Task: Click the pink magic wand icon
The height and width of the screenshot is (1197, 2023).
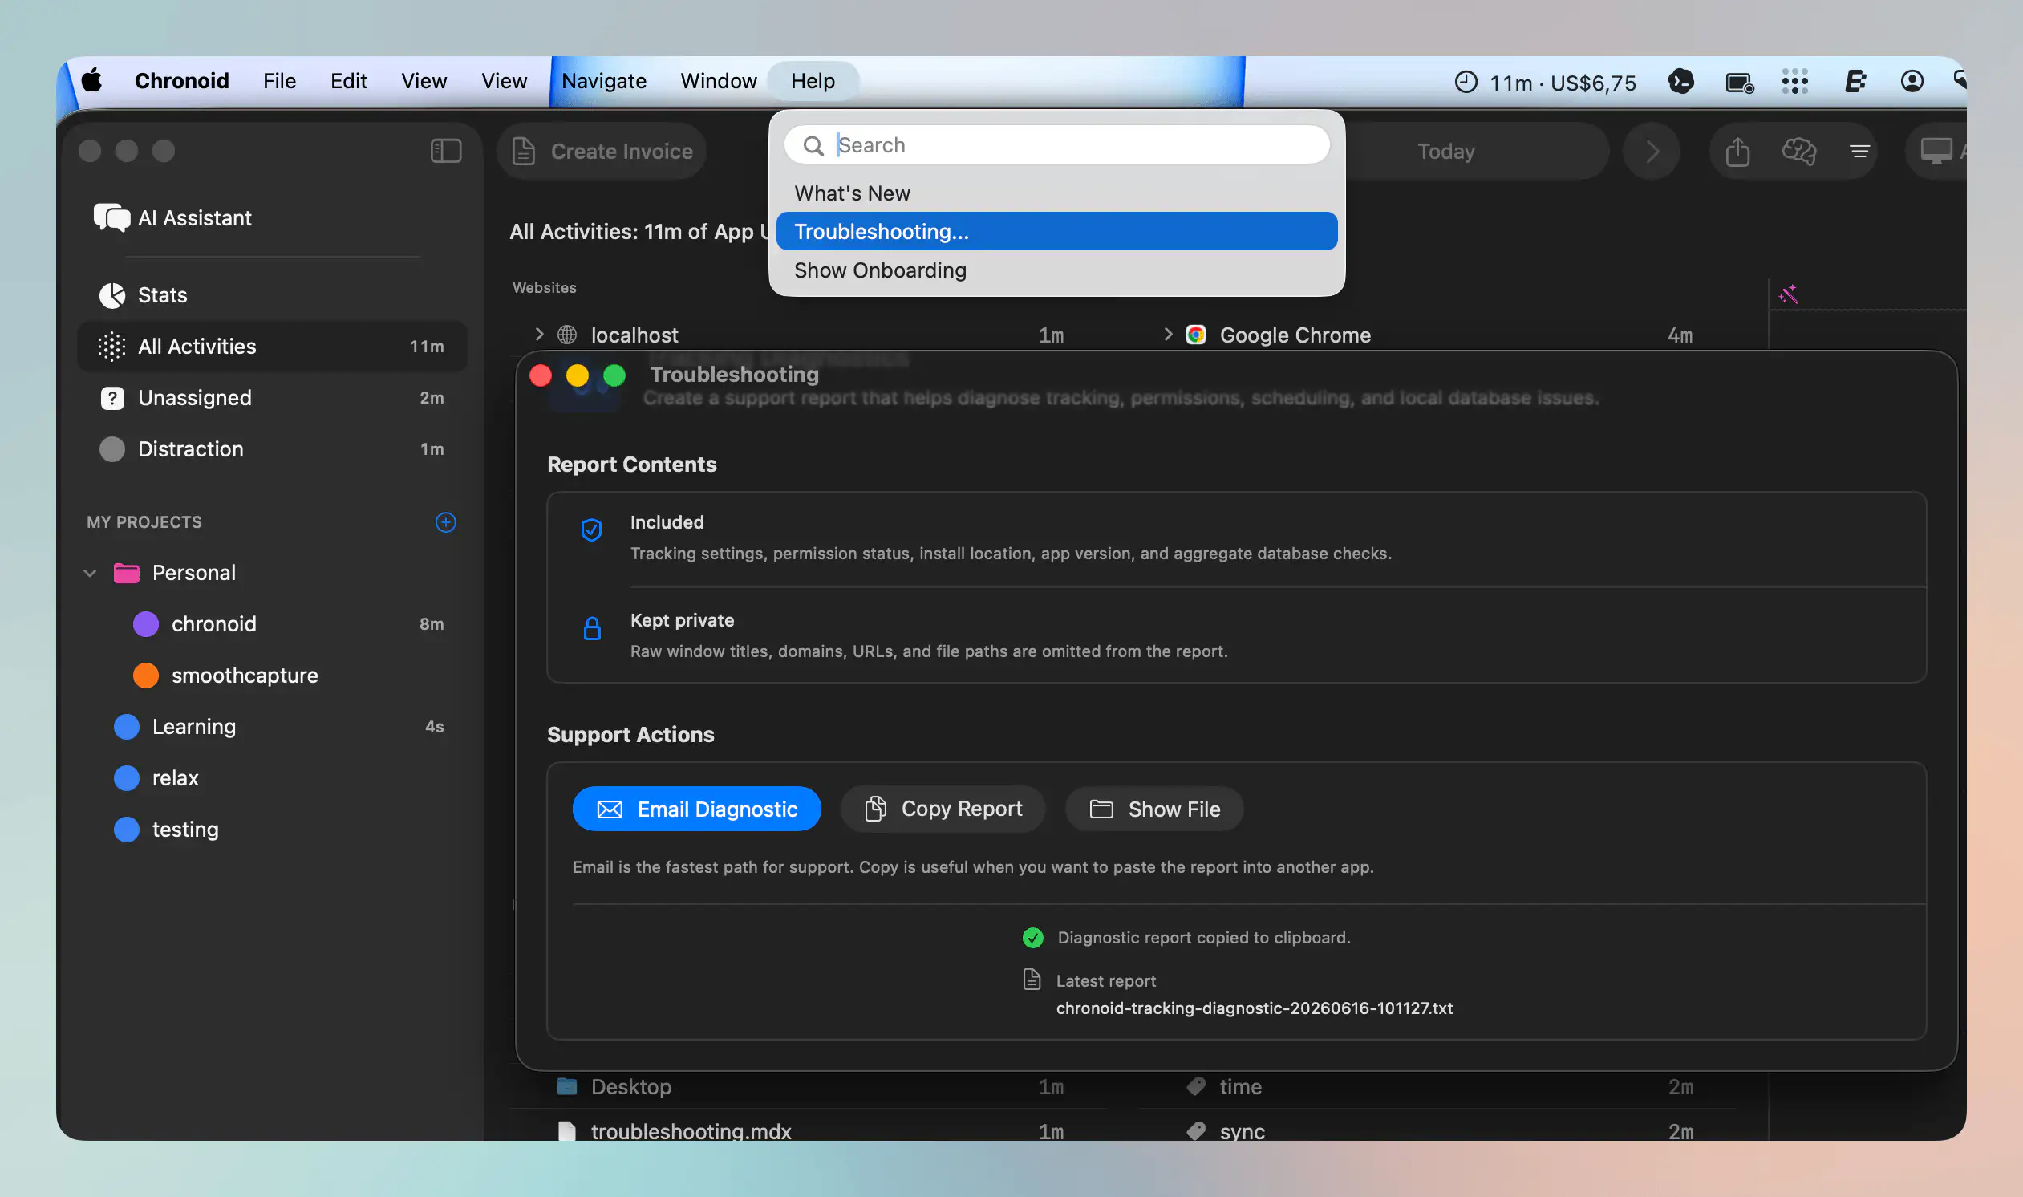Action: 1788,294
